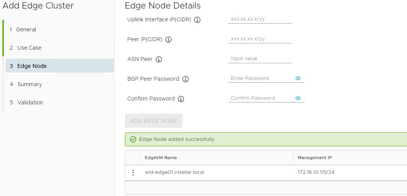Click info icon beside Peer IP(CIDR)
Screen dimensions: 407x196
click(168, 40)
